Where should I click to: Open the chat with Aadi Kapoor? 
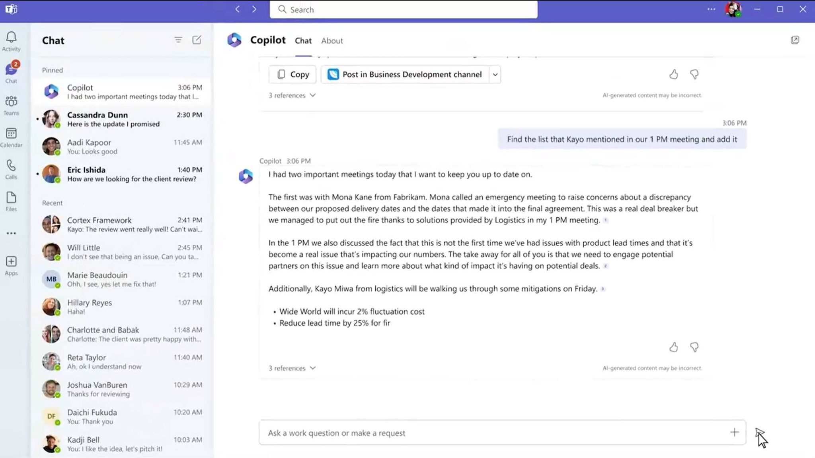(121, 146)
